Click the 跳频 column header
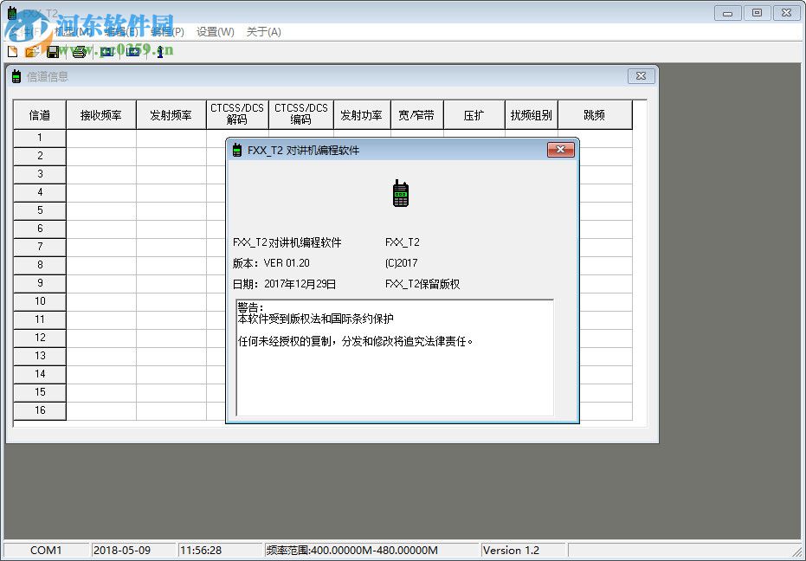This screenshot has width=806, height=561. (x=596, y=114)
